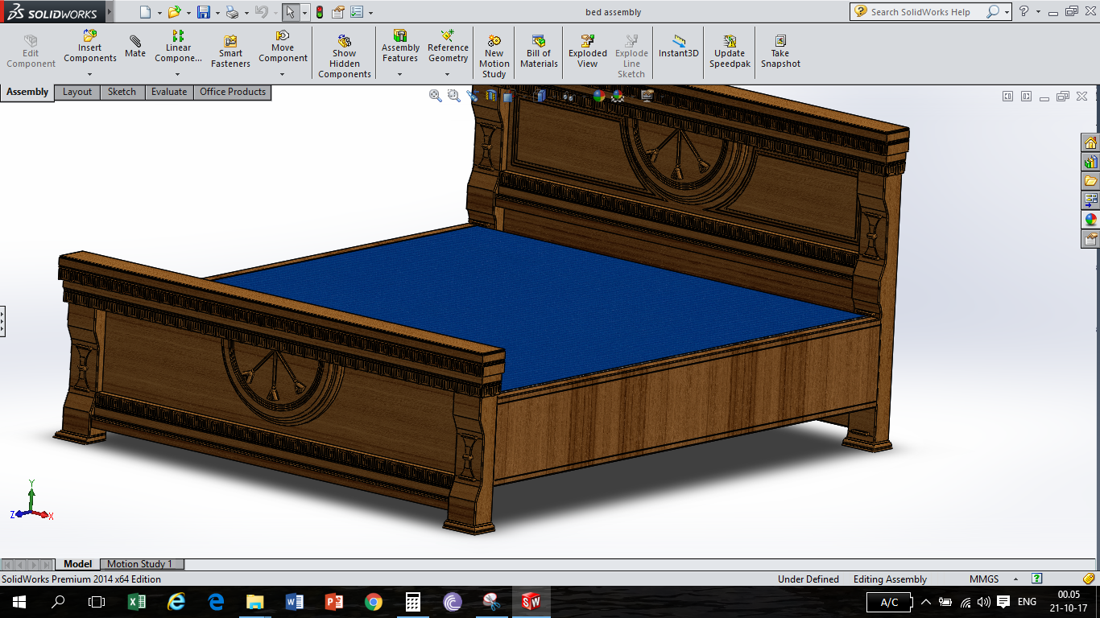The height and width of the screenshot is (618, 1100).
Task: Activate Move Component tool
Action: pos(283,47)
